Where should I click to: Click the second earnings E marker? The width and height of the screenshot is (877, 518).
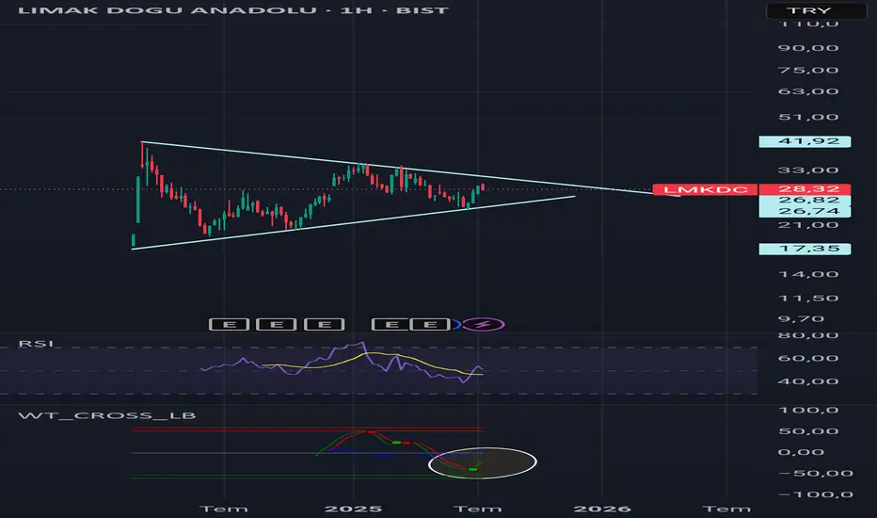277,324
